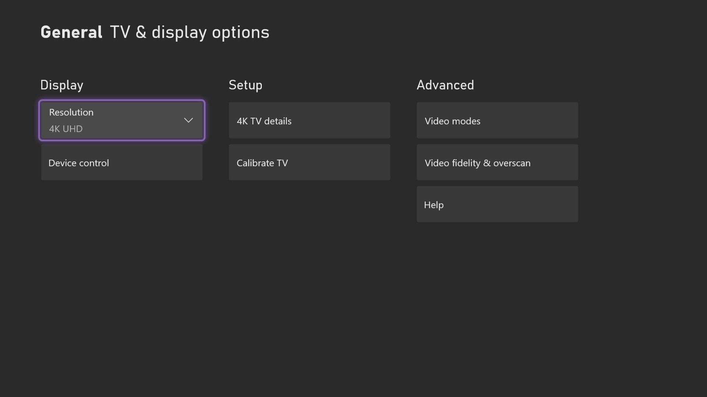Click the TV & display options heading
707x397 pixels.
point(190,32)
